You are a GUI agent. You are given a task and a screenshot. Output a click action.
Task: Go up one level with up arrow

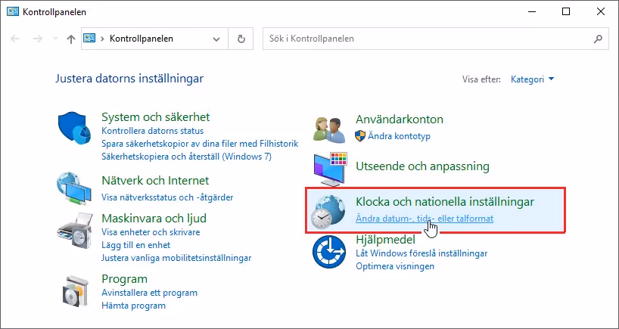(x=71, y=39)
